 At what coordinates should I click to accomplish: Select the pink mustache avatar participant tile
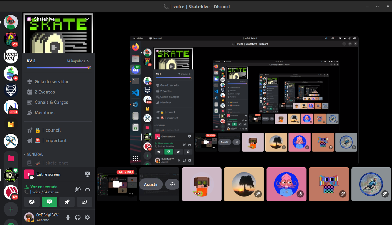(x=286, y=184)
